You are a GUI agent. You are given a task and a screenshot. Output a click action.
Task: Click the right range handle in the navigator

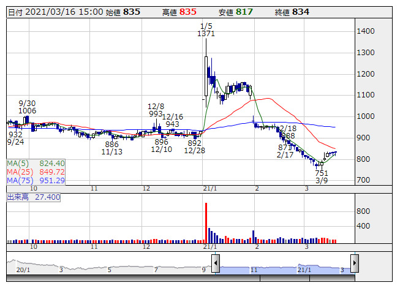coord(354,264)
